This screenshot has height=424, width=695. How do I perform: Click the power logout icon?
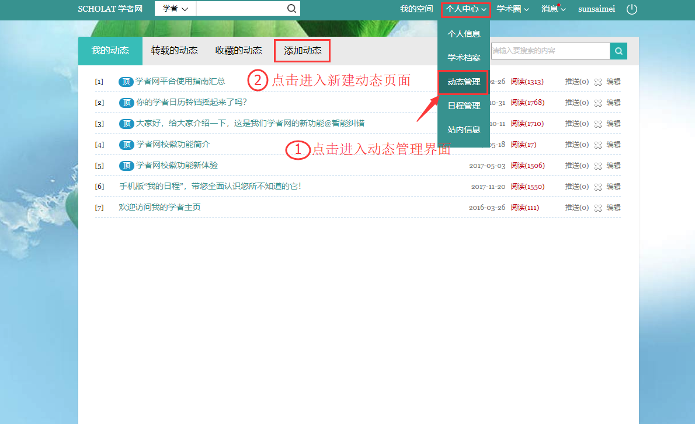[632, 9]
